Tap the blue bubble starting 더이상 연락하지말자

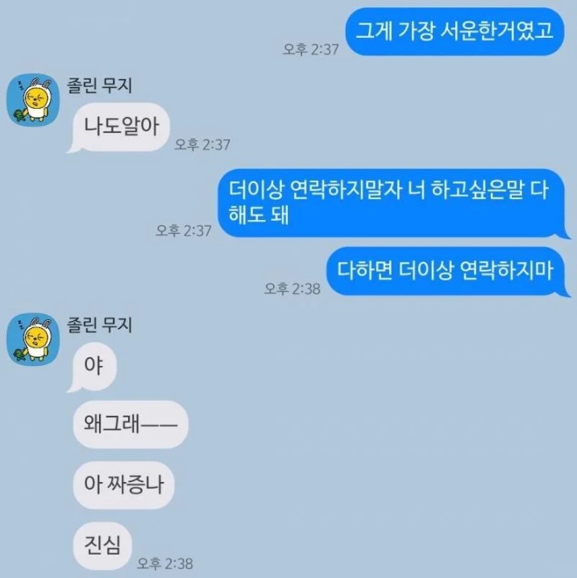tap(393, 203)
